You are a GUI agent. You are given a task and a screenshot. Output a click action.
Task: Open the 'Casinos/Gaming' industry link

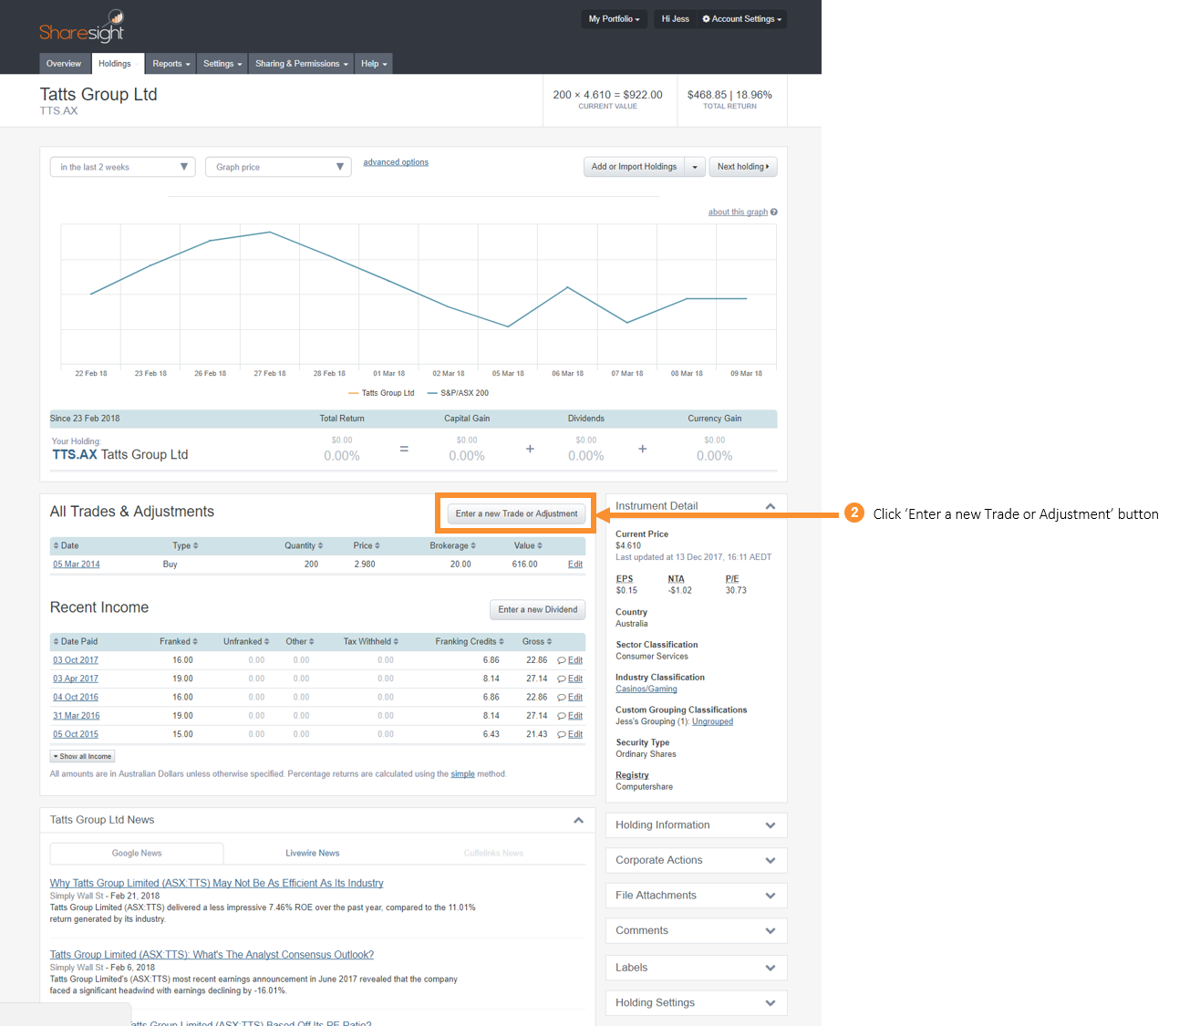tap(646, 689)
